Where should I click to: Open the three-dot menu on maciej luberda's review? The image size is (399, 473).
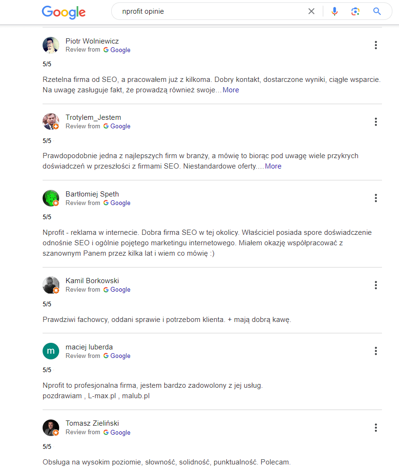click(x=375, y=351)
